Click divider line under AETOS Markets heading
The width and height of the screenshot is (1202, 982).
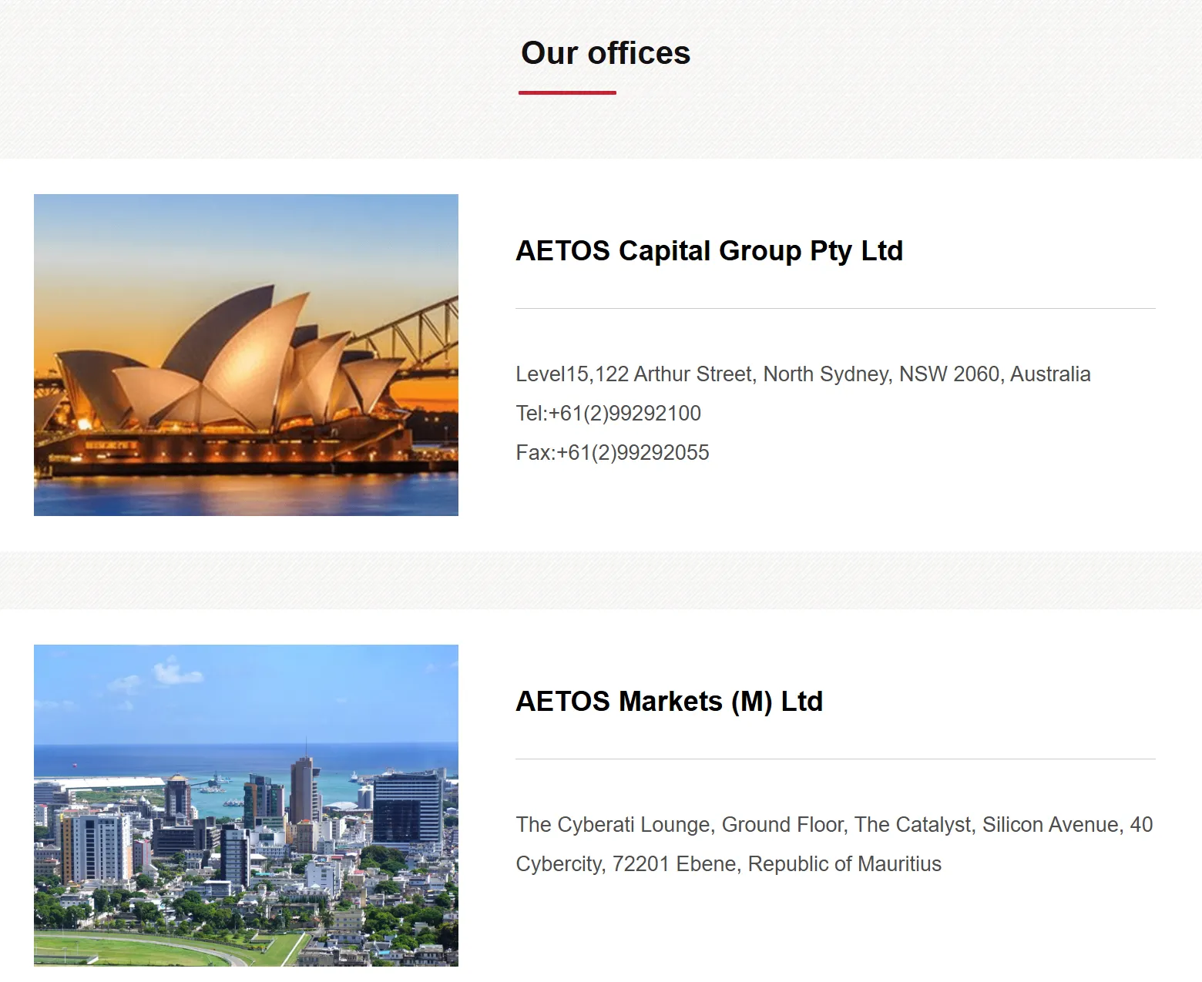(x=835, y=759)
